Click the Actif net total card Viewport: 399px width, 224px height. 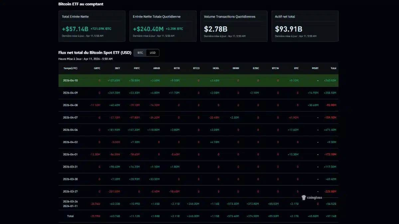pos(305,26)
